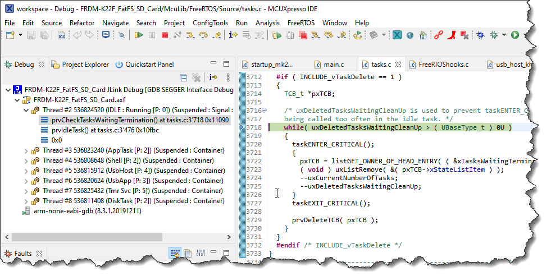Click the Resume debug button in toolbar

coord(138,35)
